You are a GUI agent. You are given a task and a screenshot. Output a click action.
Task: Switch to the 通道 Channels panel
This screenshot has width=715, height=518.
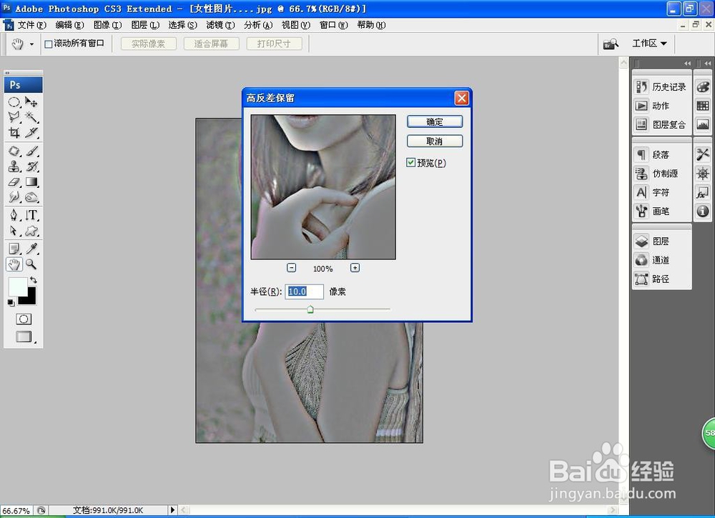point(661,260)
